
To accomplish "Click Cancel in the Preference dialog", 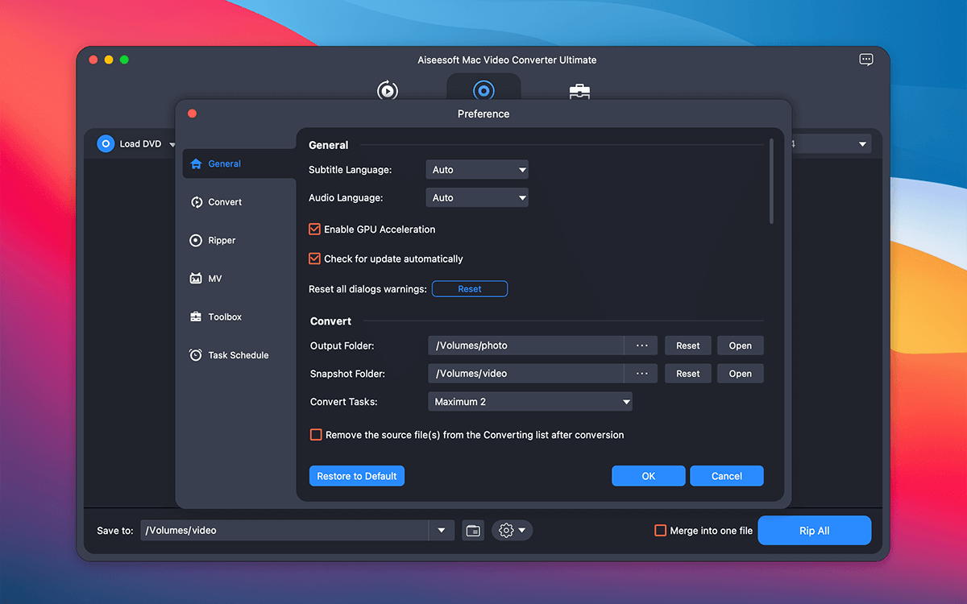I will 727,476.
